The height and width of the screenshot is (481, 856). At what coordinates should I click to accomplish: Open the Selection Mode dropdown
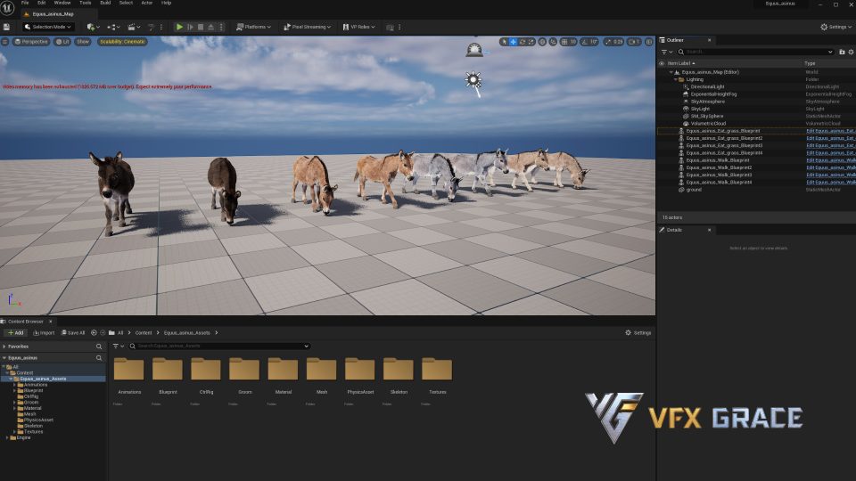click(47, 27)
